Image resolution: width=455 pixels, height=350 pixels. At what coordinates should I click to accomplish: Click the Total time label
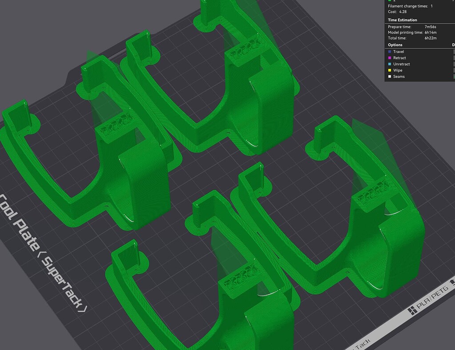pyautogui.click(x=397, y=38)
